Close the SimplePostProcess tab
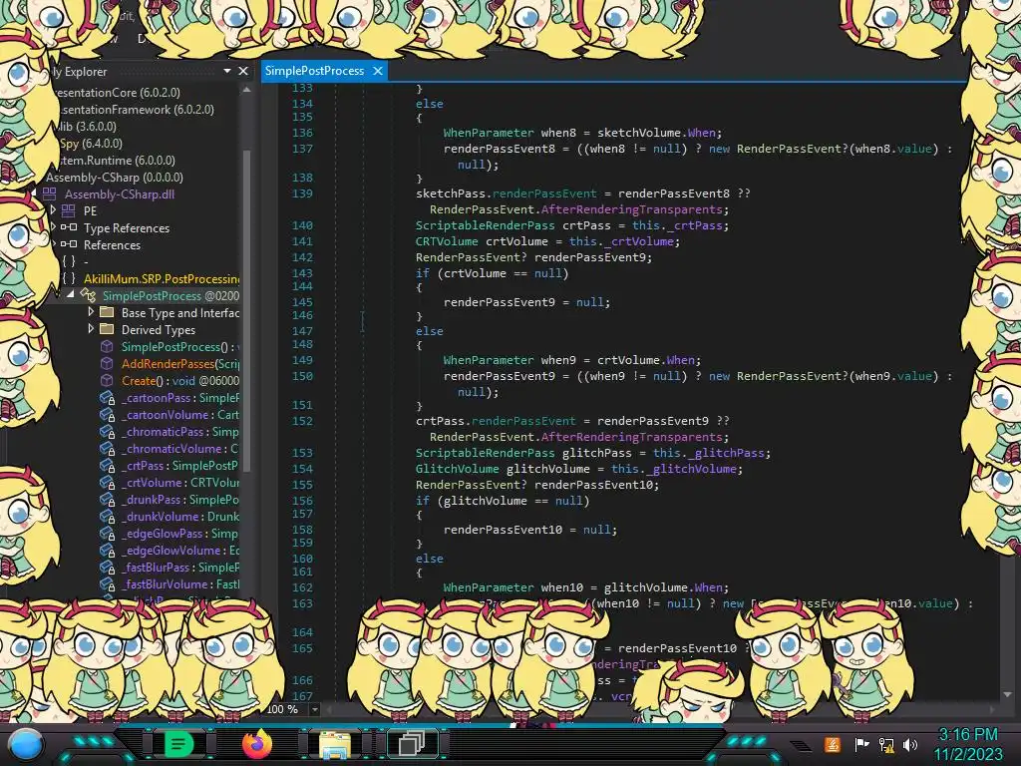Screen dimensions: 1021x766 coord(378,71)
